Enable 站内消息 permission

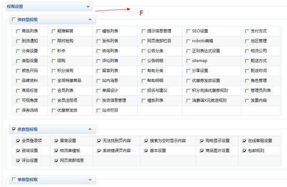coord(98,81)
